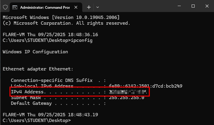
Task: Click the Link-local IPv6 address value
Action: 145,86
